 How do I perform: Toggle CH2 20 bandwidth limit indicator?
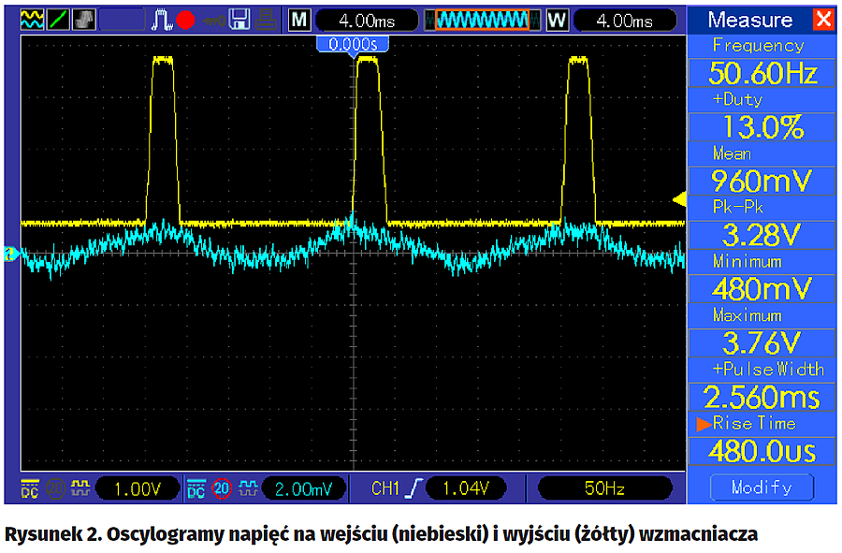(222, 488)
